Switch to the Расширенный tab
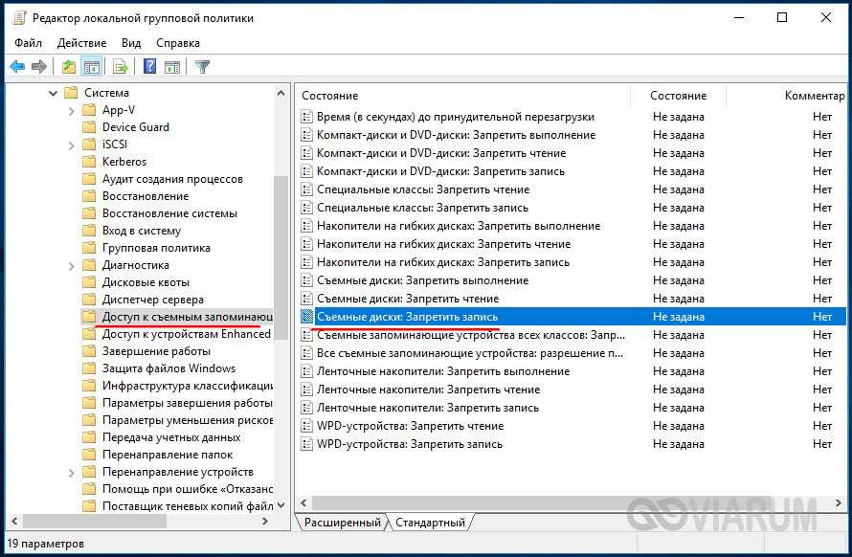852x557 pixels. [x=344, y=523]
